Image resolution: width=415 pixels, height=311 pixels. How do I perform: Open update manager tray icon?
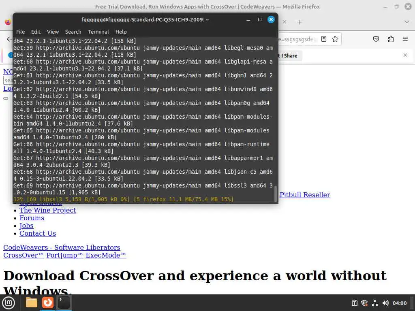click(x=355, y=303)
